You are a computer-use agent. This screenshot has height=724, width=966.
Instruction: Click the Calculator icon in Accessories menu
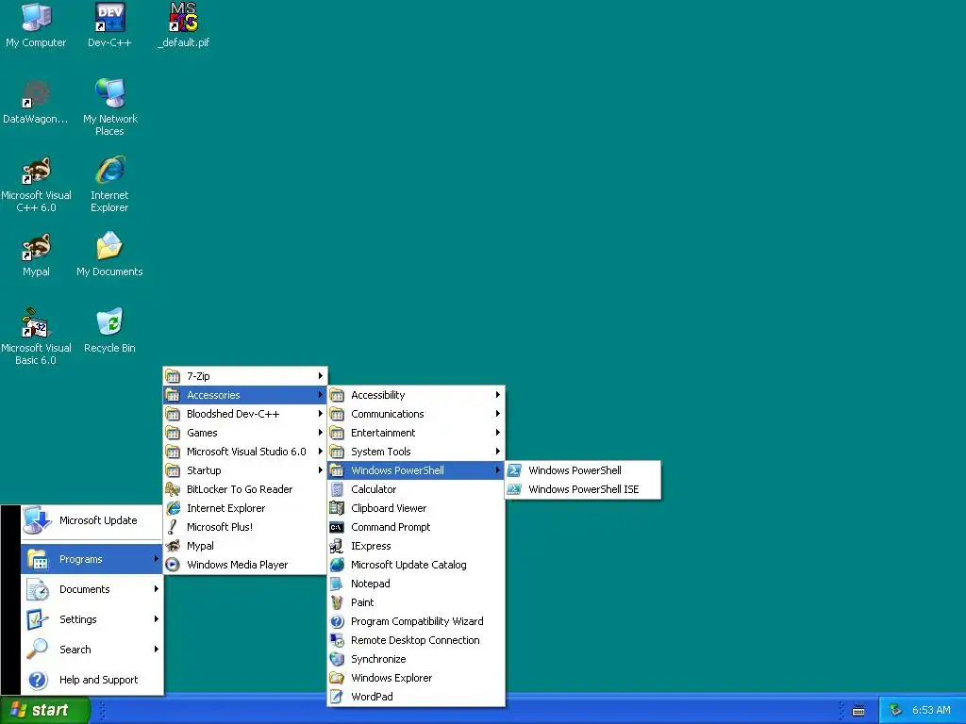click(337, 489)
